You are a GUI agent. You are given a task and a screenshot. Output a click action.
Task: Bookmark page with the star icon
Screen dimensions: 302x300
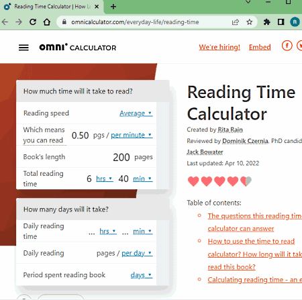(249, 22)
